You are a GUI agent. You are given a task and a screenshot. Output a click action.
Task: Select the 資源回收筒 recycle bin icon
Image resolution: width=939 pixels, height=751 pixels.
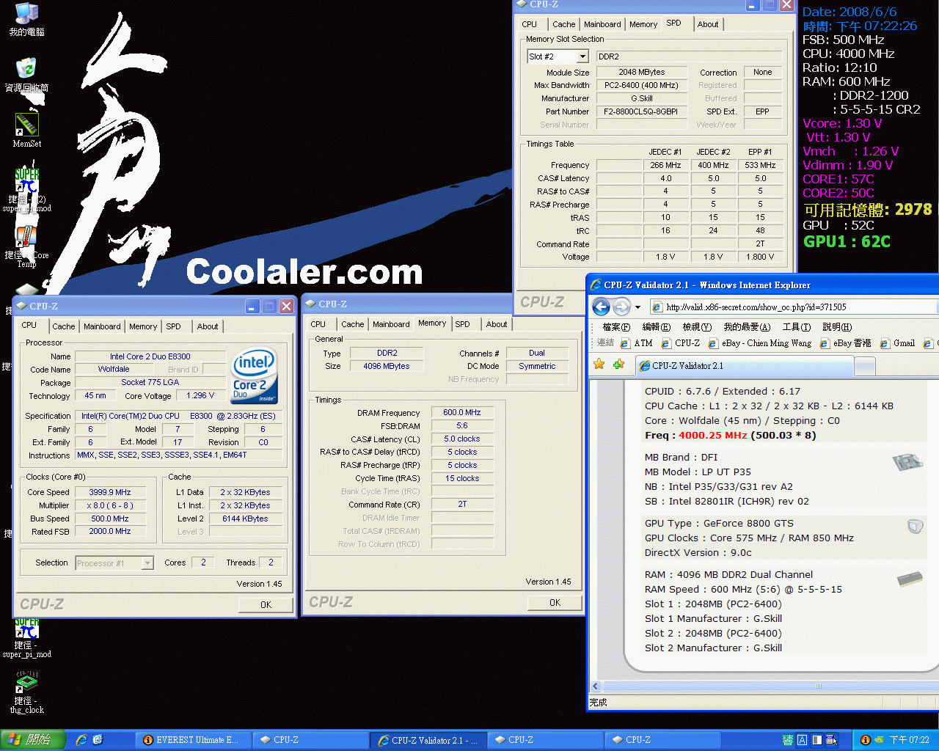(27, 75)
